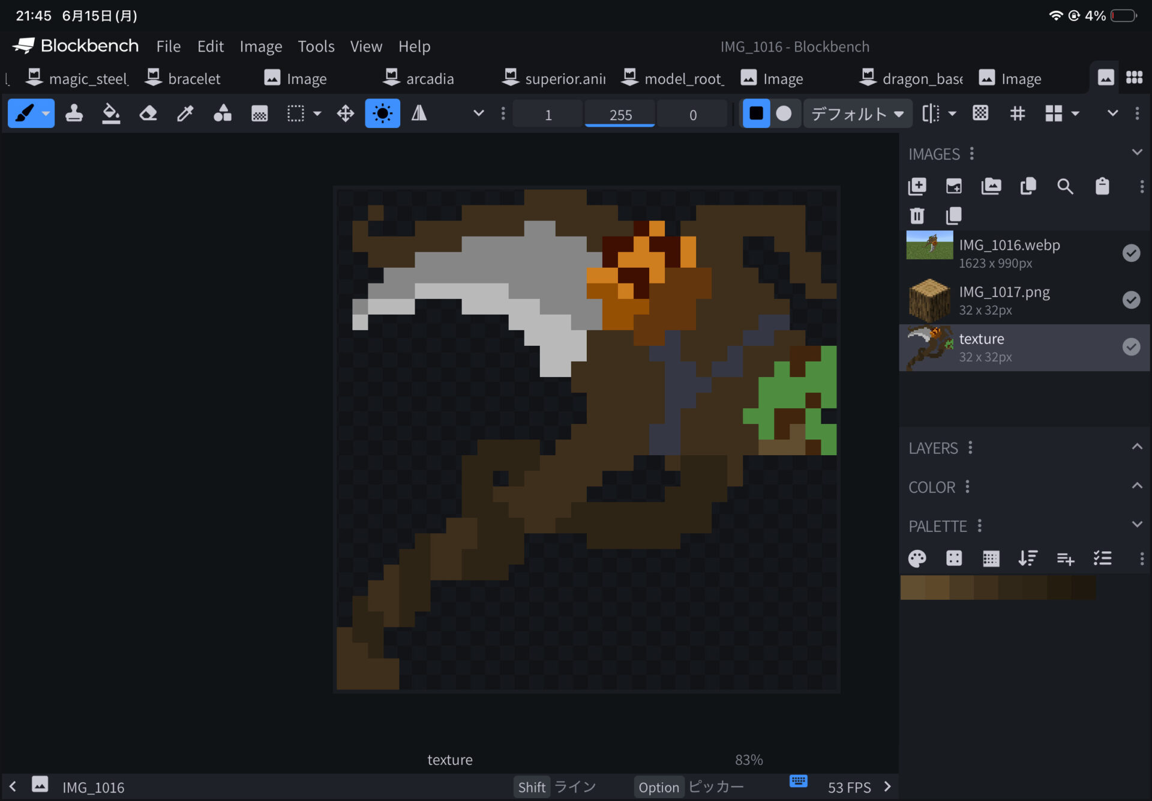The image size is (1152, 801).
Task: Click the paste clipboard icon in Images
Action: click(1102, 187)
